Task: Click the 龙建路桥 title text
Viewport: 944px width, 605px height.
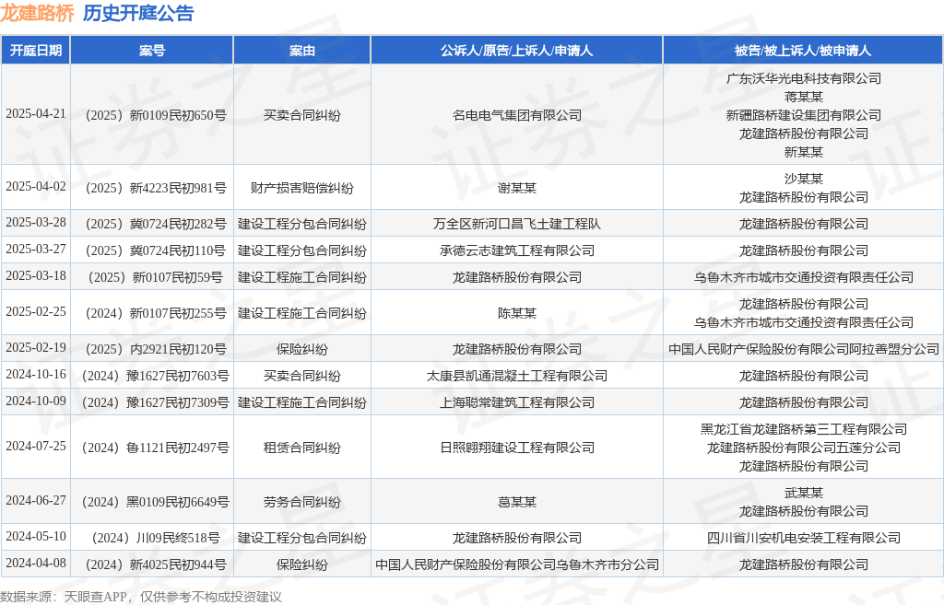Action: tap(37, 13)
